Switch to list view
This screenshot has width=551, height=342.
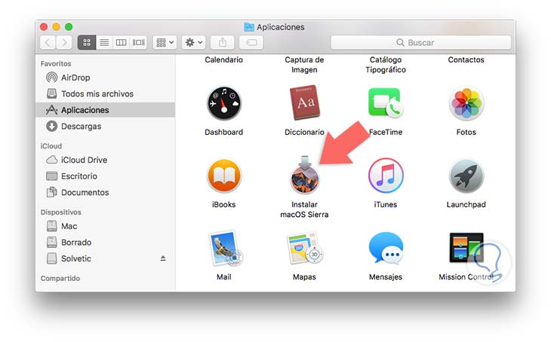pyautogui.click(x=104, y=42)
